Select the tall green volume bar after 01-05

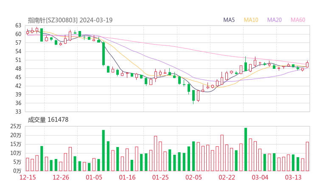pos(104,150)
